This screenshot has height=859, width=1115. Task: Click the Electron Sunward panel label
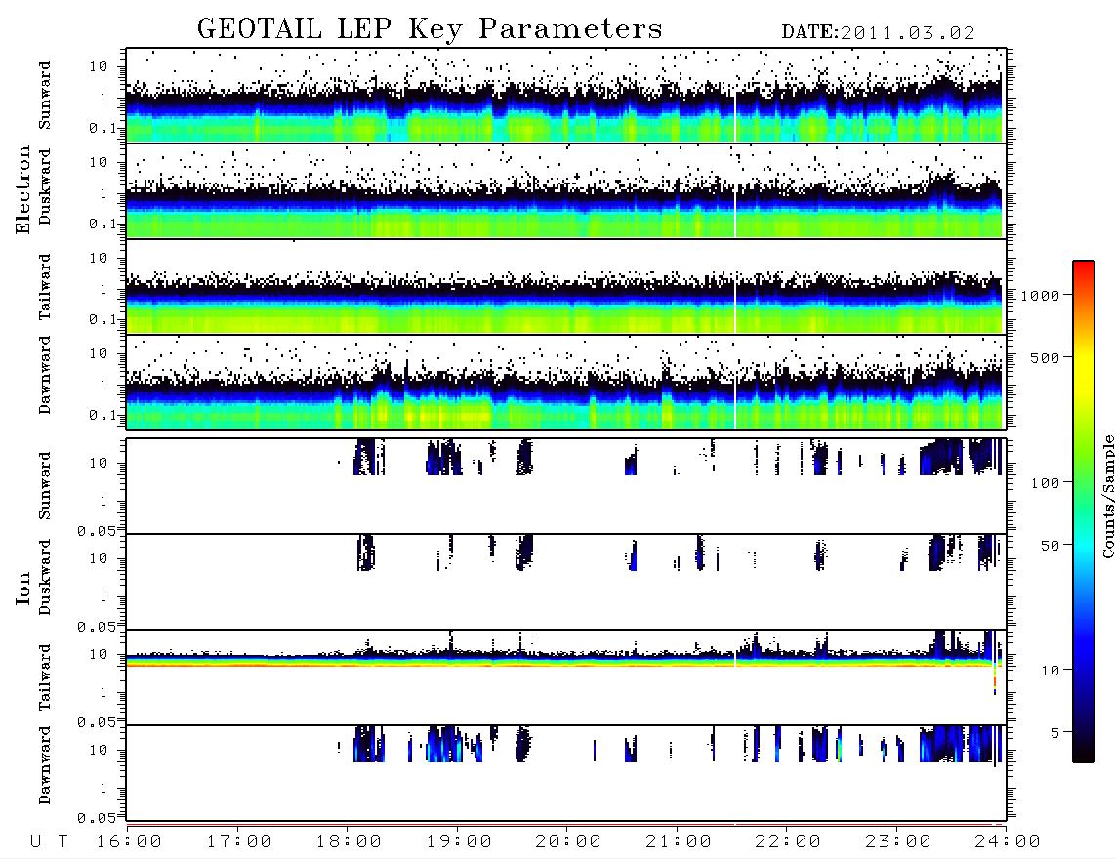tap(45, 96)
